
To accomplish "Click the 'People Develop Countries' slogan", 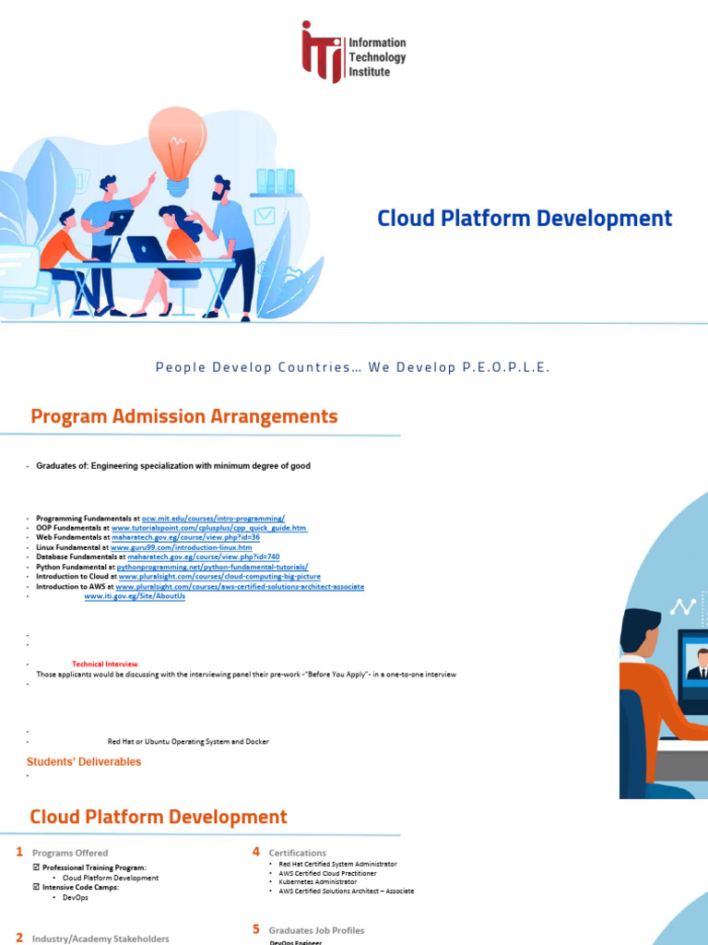I will coord(353,367).
